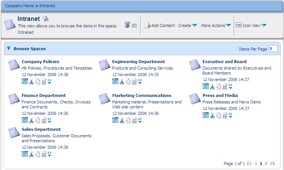Open the Icon View dropdown

(251, 25)
